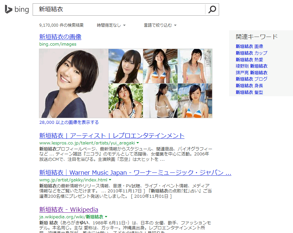Expand arrow next to wmg.jp URL
Screen dimensions: 293x233
(110, 180)
